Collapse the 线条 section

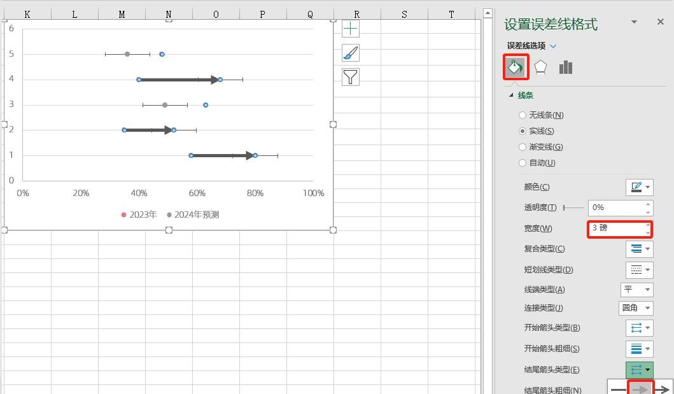(511, 95)
